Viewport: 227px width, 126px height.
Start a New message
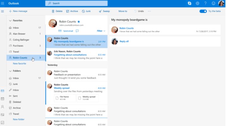coord(18,11)
